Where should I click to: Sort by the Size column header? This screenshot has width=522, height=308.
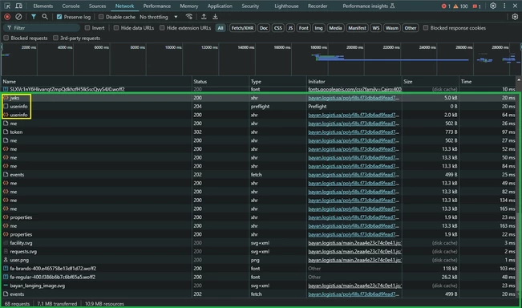[x=430, y=82]
